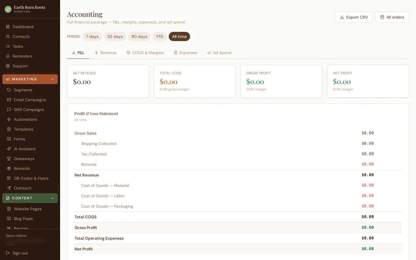This screenshot has height=260, width=416.
Task: Click the Export CSV button
Action: [x=354, y=17]
